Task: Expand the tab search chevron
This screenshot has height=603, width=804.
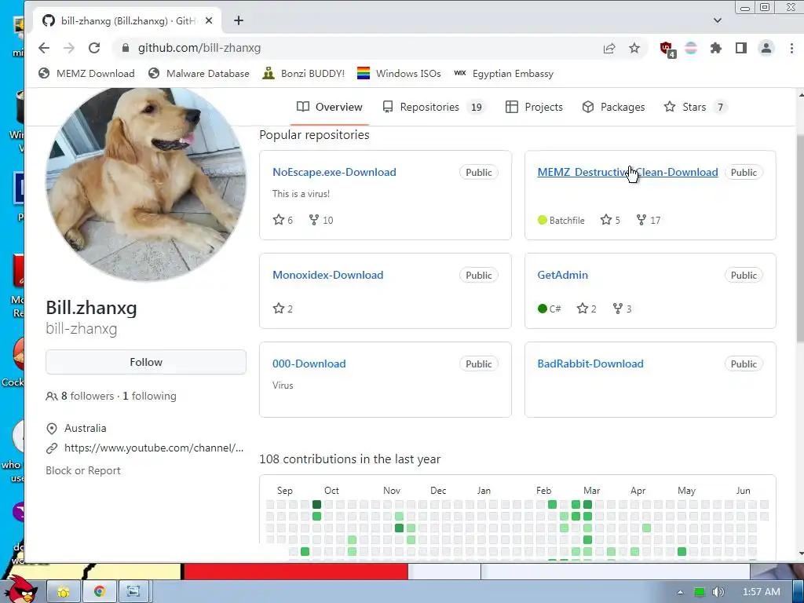Action: [x=718, y=20]
